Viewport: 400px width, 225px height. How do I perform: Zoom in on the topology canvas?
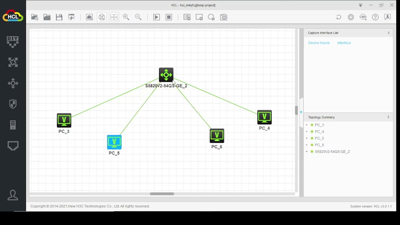[126, 17]
